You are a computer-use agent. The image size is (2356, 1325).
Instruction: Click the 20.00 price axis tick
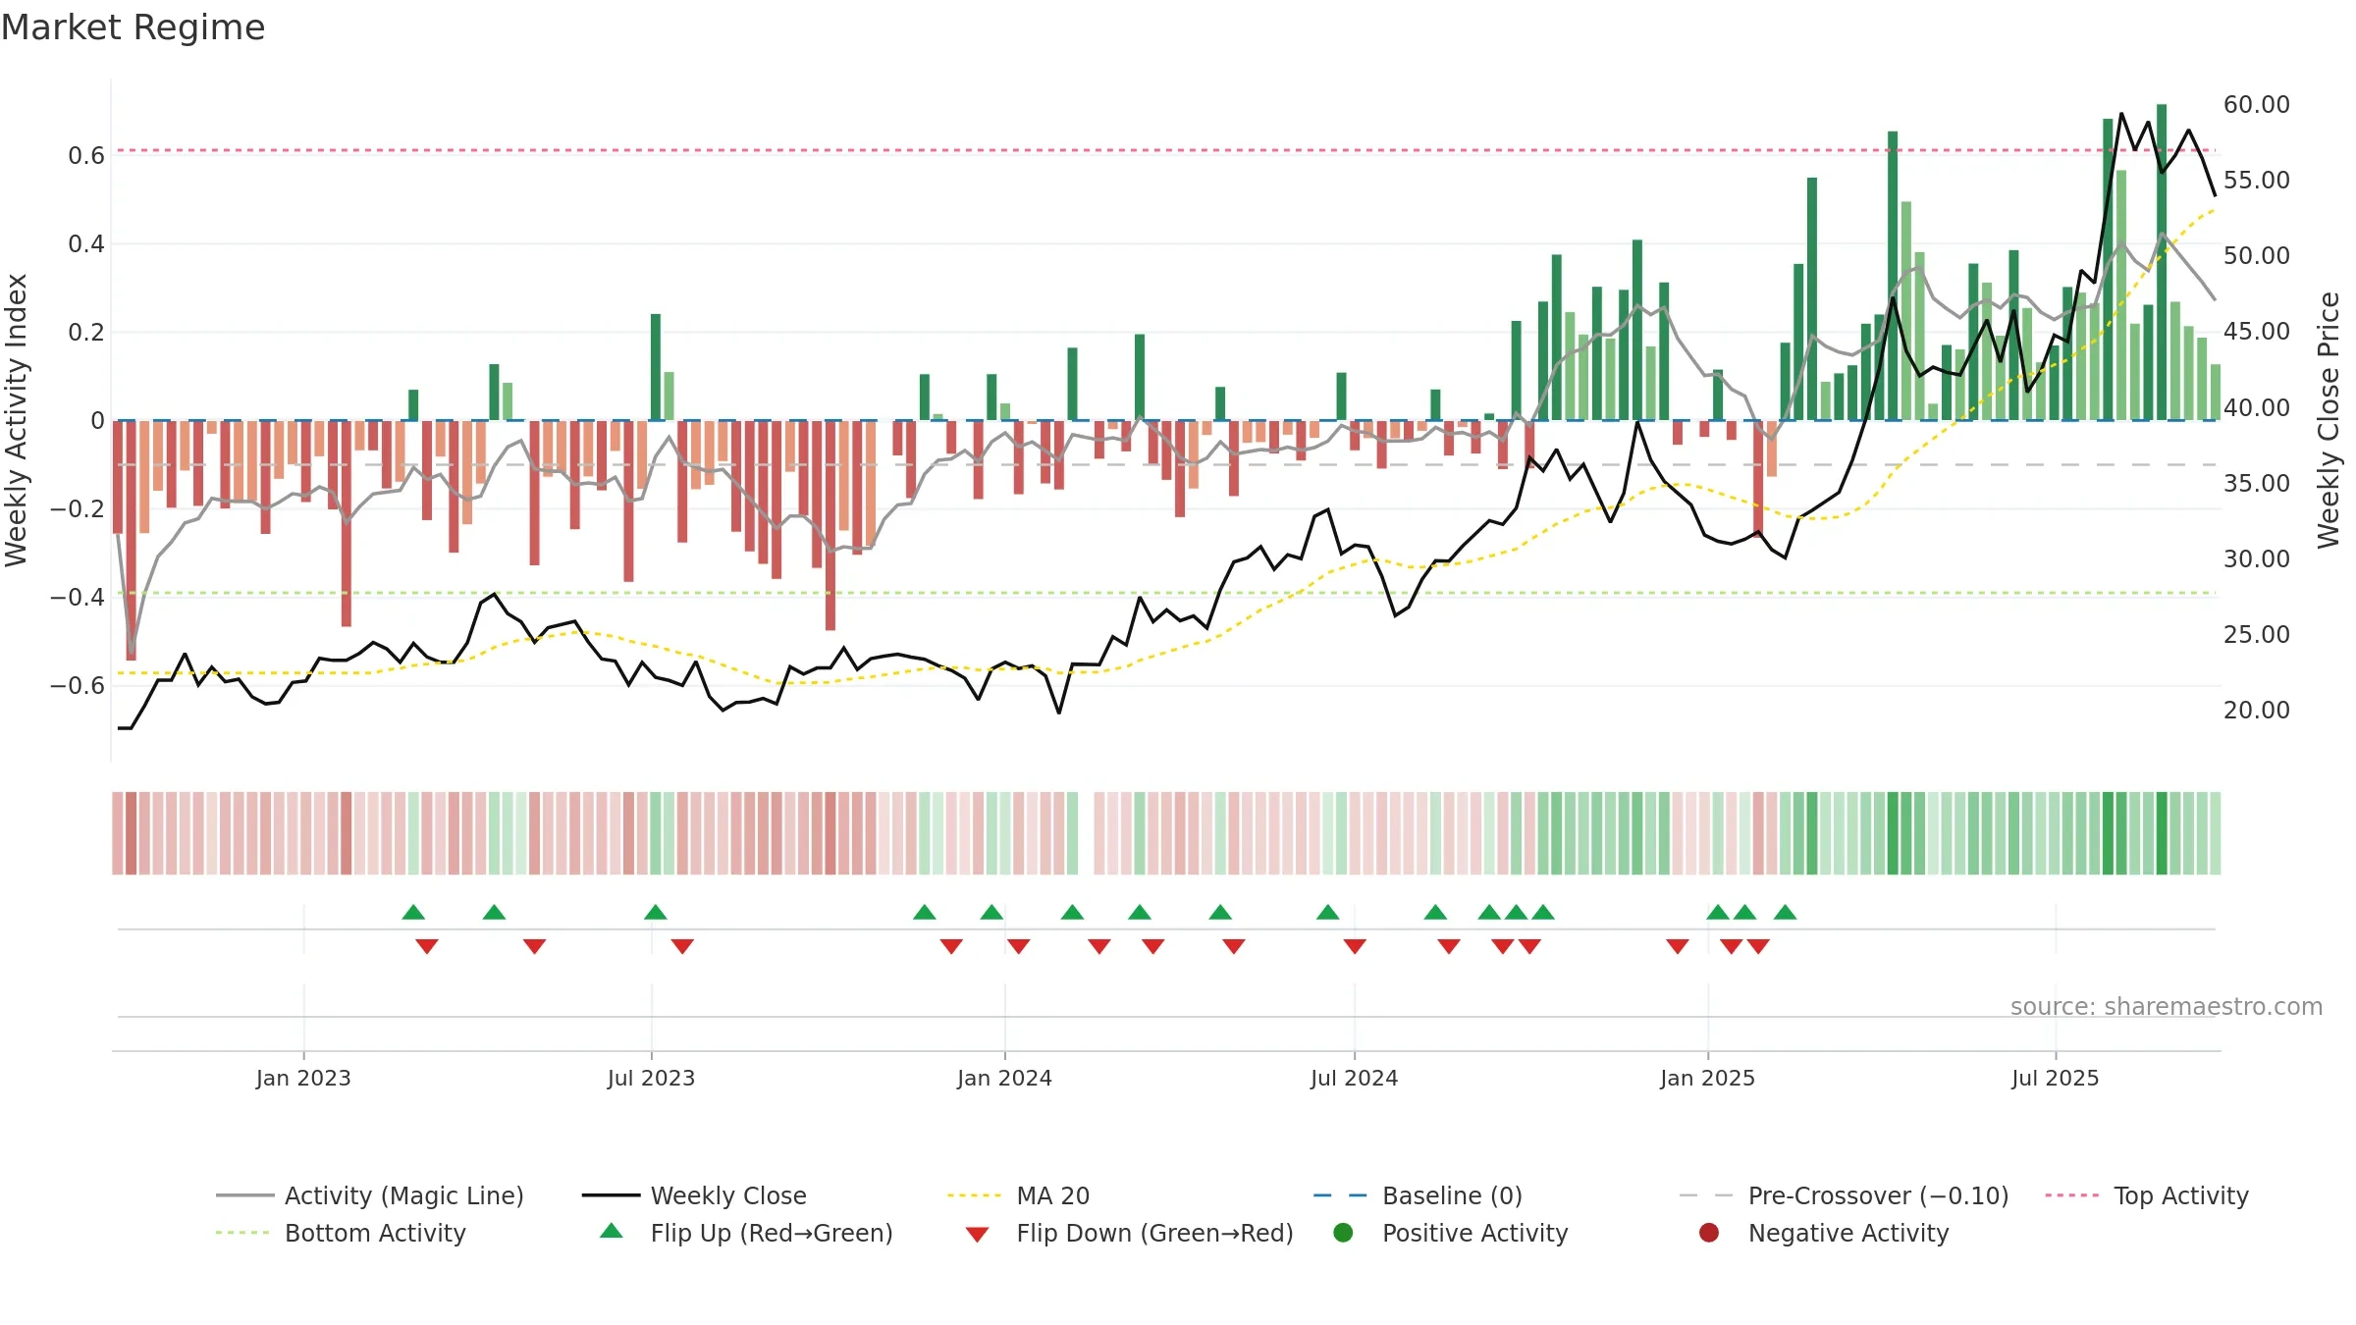coord(2256,710)
